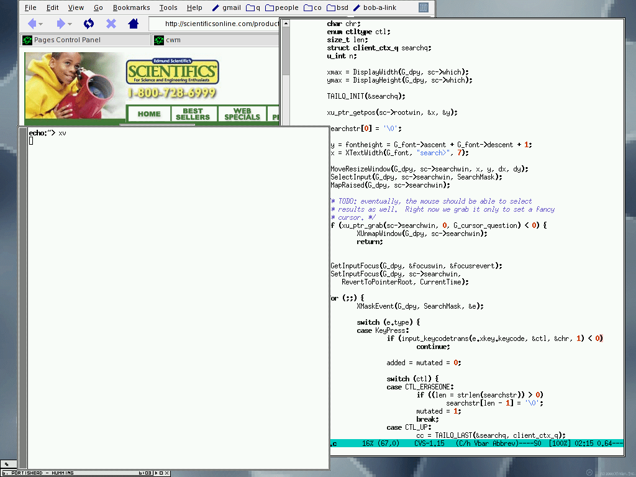636x477 pixels.
Task: Expand the Forward button history dropdown arrow
Action: pyautogui.click(x=70, y=24)
